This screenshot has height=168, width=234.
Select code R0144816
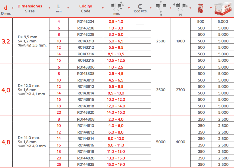pos(86,145)
